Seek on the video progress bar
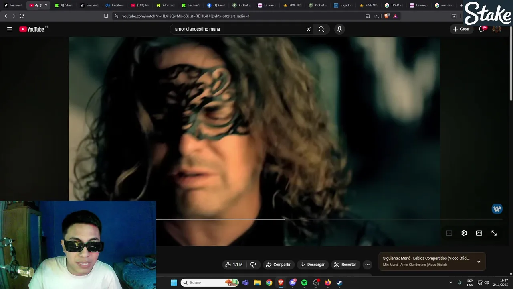The height and width of the screenshot is (289, 513). [329, 219]
